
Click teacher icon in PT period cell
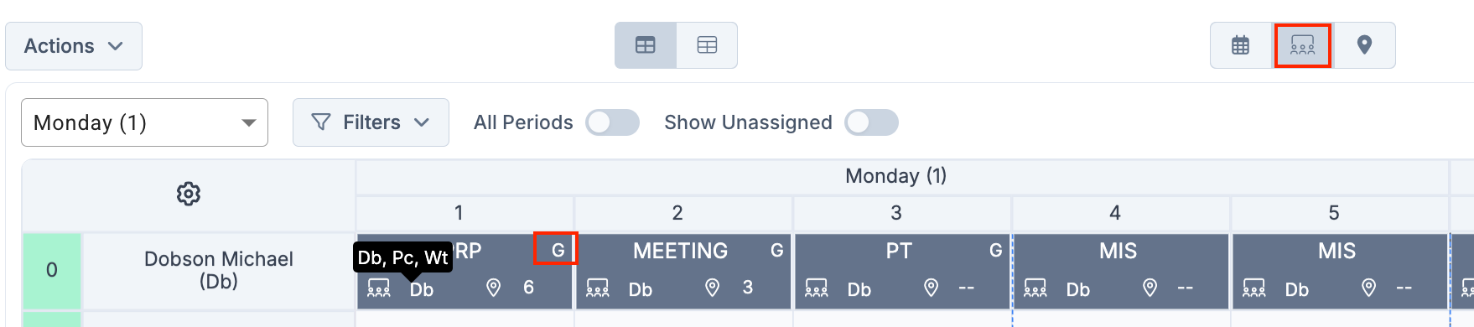tap(816, 288)
